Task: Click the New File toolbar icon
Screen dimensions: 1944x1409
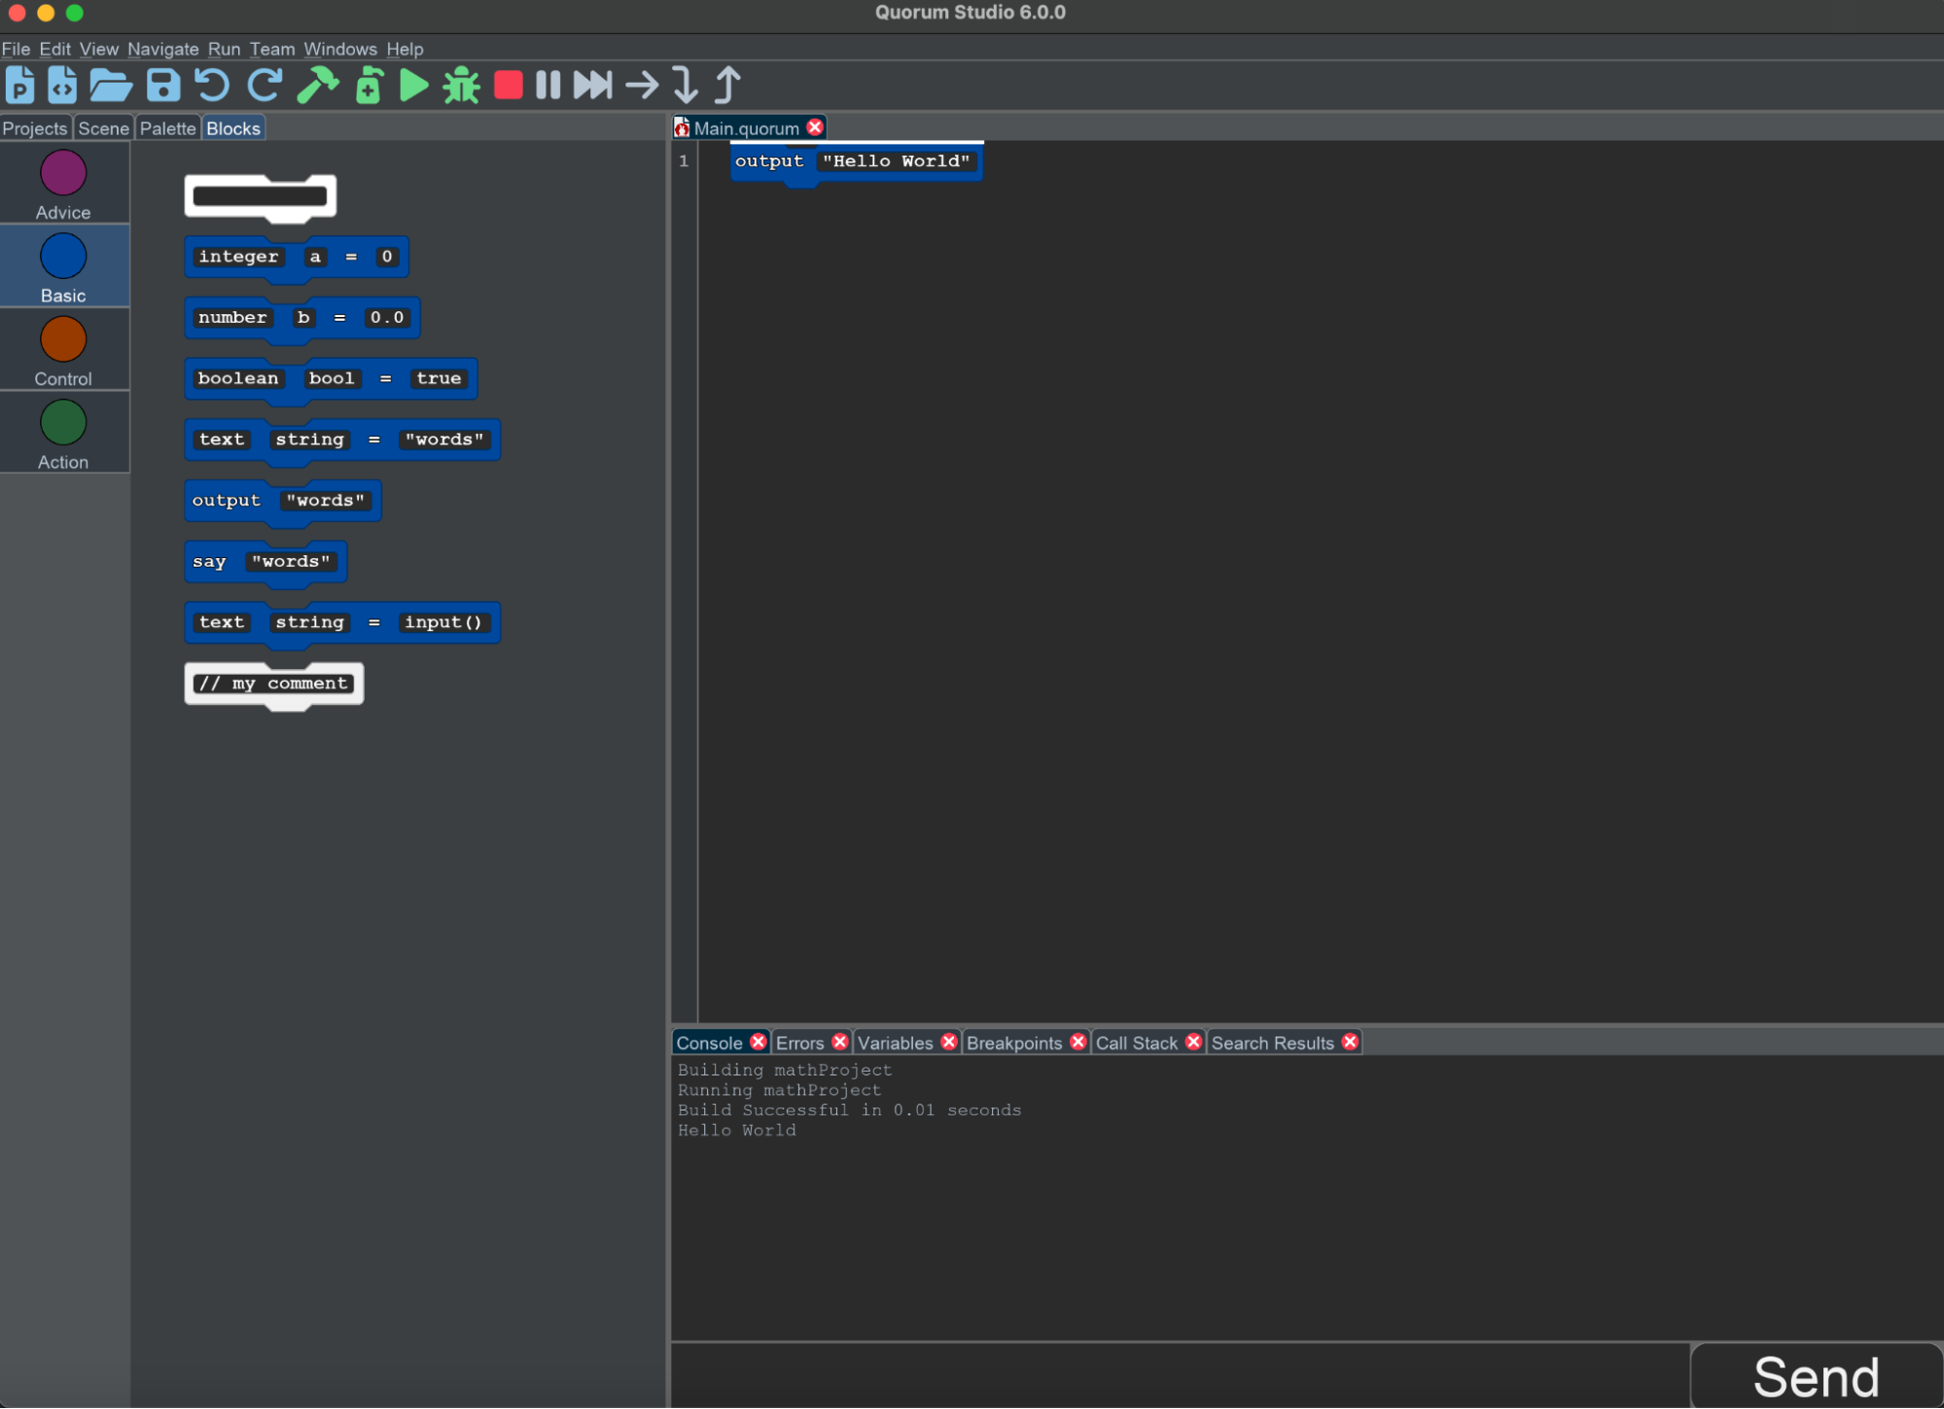Action: pos(62,86)
